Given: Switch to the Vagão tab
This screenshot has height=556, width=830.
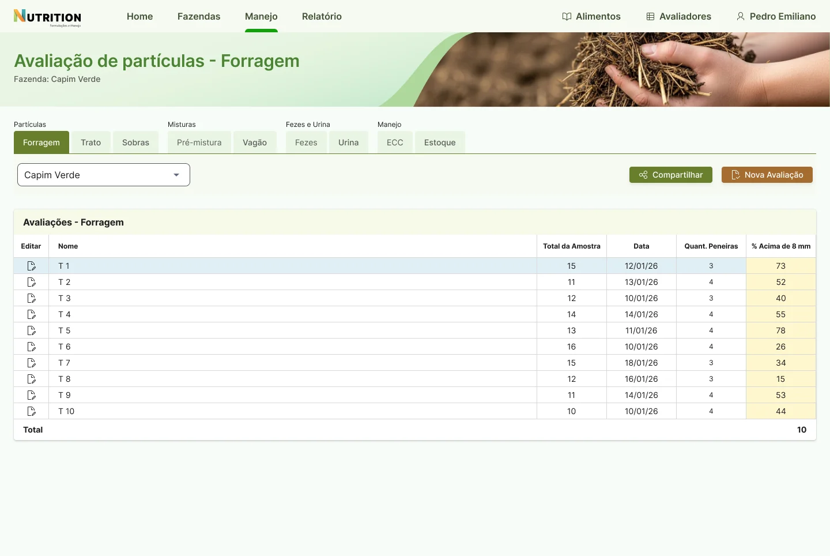Looking at the screenshot, I should point(255,142).
